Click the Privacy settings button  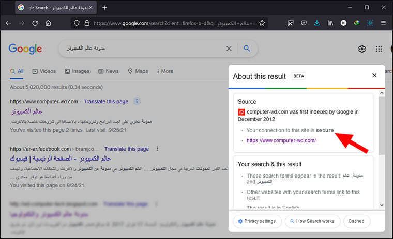(258, 221)
